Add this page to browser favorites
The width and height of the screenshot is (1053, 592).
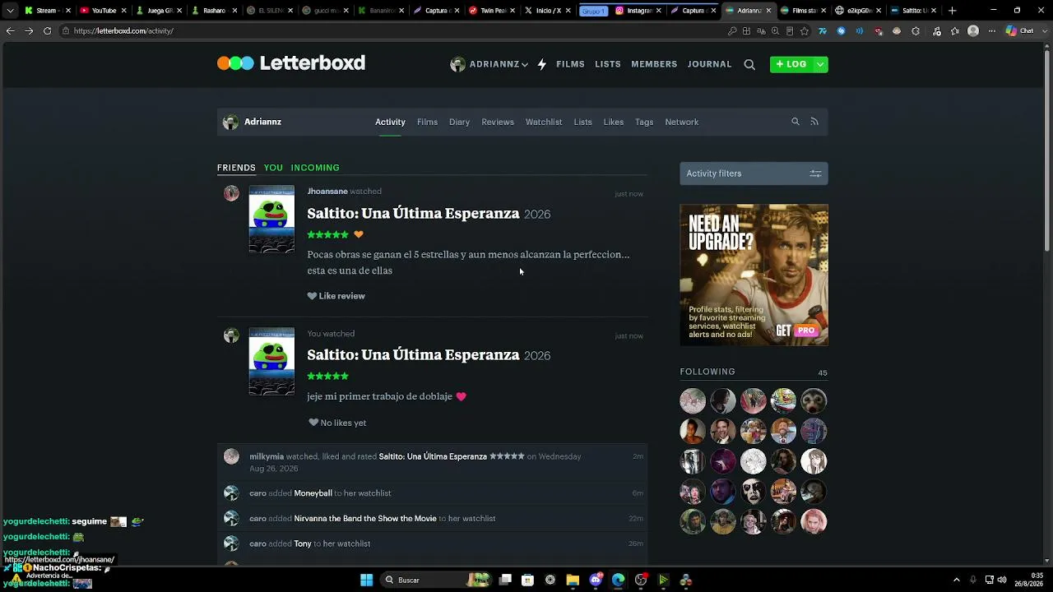[805, 31]
